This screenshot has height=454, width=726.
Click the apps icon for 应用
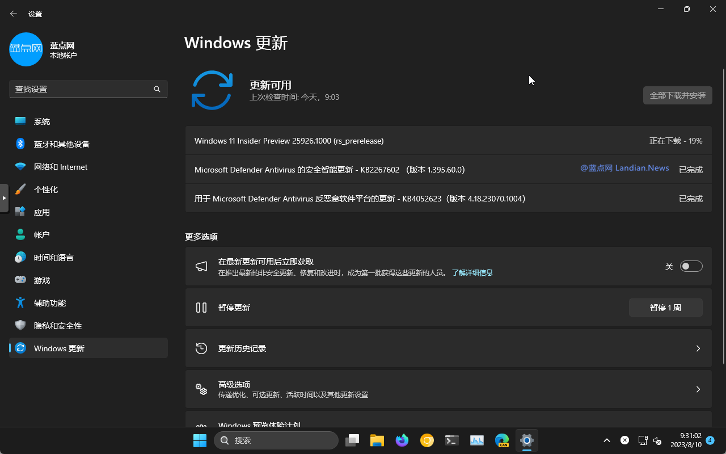20,212
